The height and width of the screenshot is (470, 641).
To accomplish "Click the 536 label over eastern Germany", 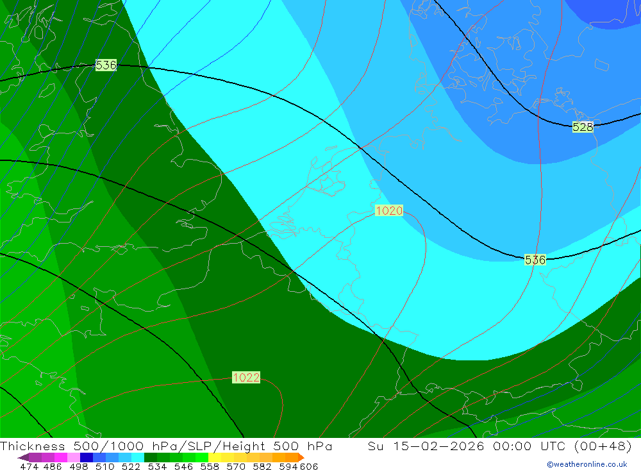I will (535, 260).
